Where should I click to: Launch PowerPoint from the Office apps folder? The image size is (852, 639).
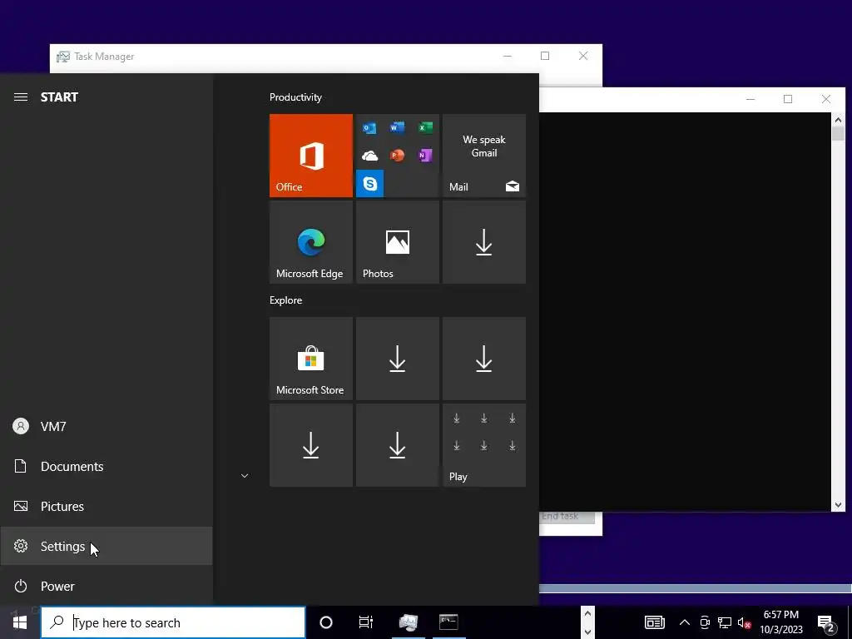pos(397,156)
